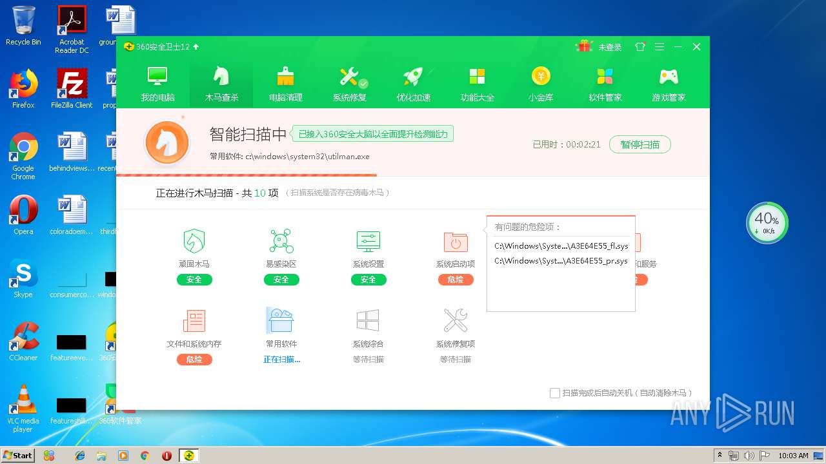This screenshot has height=464, width=826.
Task: Open the Recycle Bin desktop icon
Action: pos(23,26)
